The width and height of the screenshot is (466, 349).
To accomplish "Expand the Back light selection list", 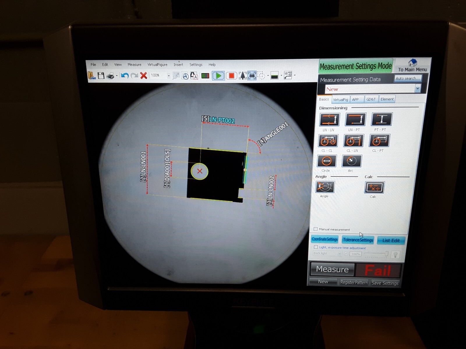I will tap(340, 254).
